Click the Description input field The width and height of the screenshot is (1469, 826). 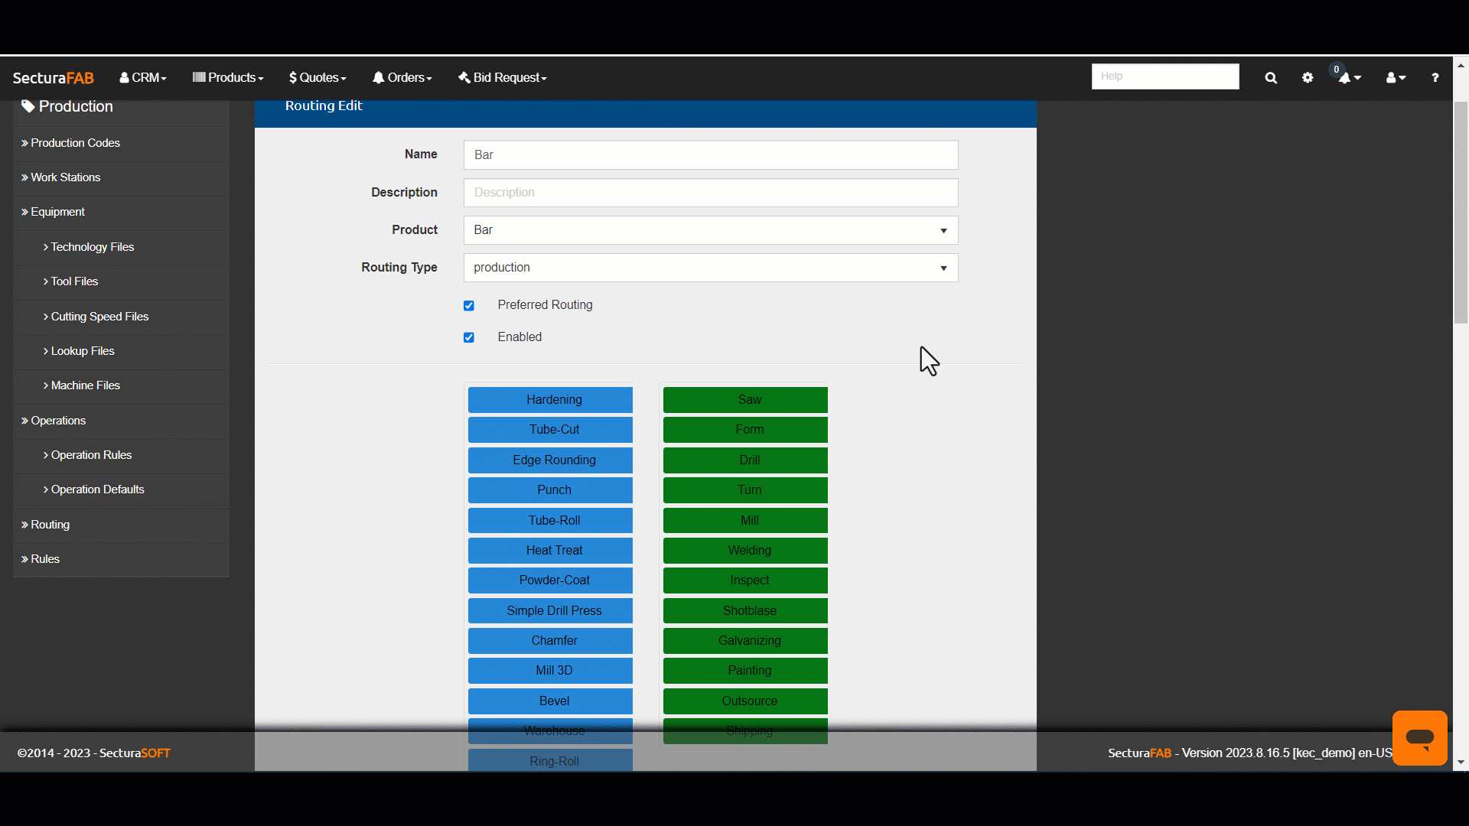point(710,193)
